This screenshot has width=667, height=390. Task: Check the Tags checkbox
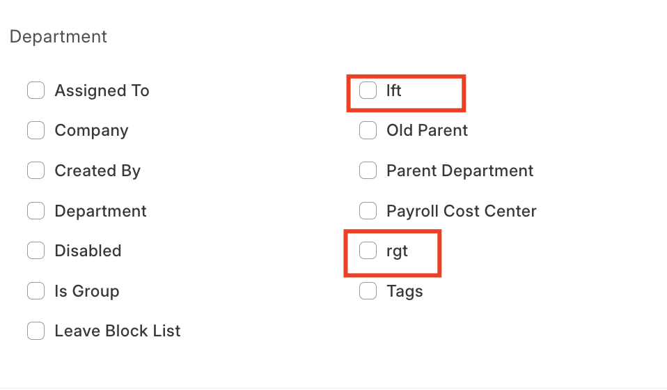368,291
